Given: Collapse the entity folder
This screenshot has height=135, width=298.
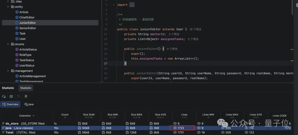Looking at the screenshot, I should click(x=8, y=7).
